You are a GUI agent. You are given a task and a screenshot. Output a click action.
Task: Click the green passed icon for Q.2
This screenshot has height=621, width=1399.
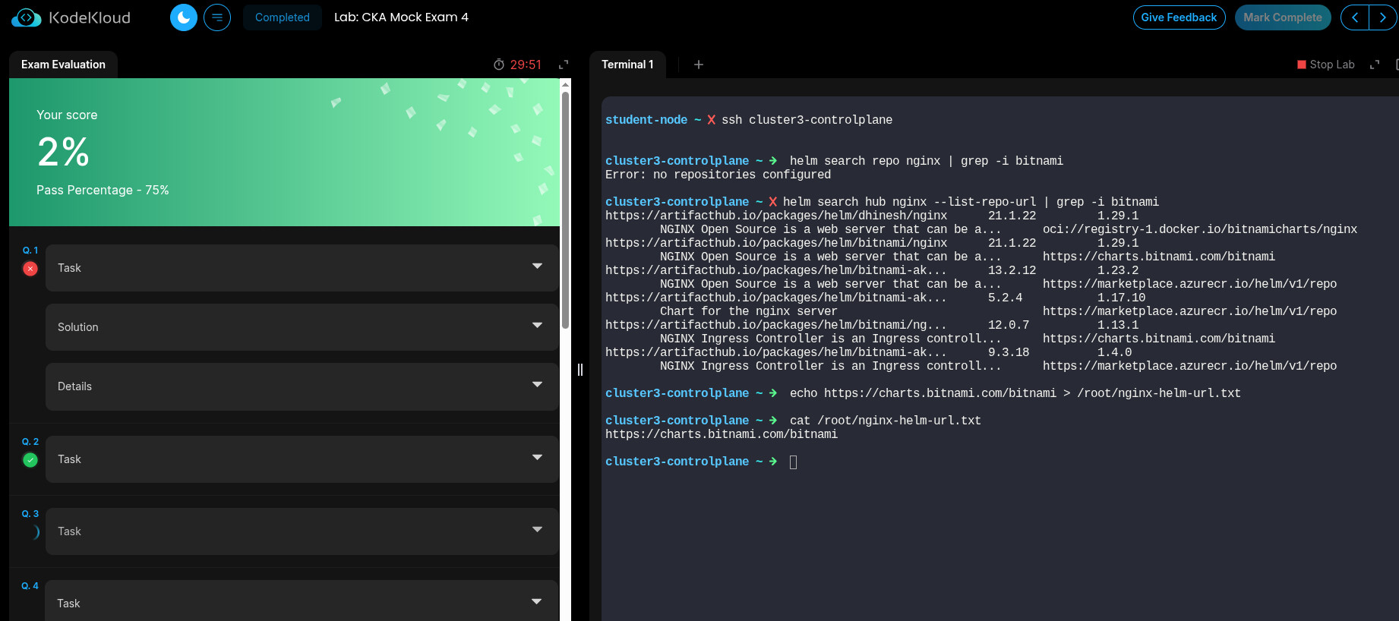tap(30, 460)
